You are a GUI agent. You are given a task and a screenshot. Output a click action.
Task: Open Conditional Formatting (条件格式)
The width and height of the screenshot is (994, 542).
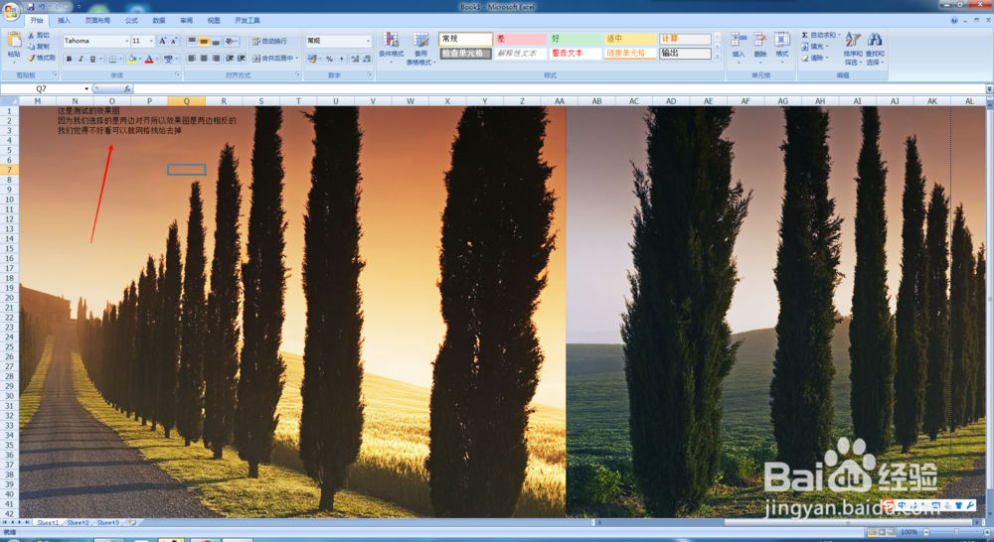click(391, 46)
